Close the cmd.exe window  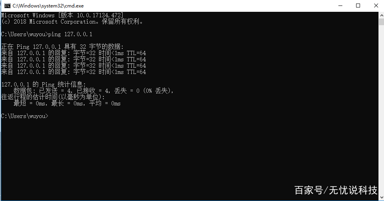coord(376,6)
